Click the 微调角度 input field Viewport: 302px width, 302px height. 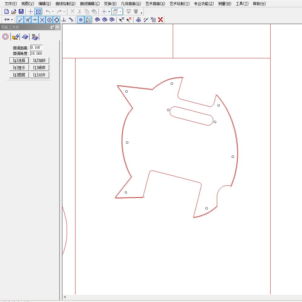pos(37,53)
